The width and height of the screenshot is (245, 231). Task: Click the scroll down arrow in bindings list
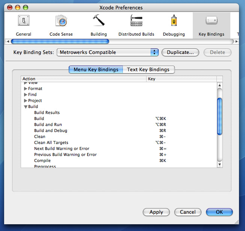[x=219, y=164]
